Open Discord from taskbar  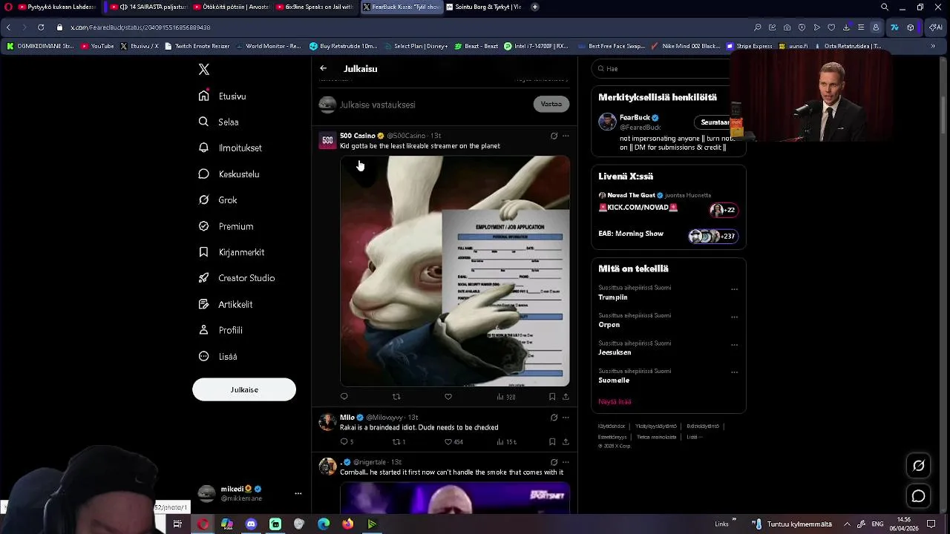[251, 524]
